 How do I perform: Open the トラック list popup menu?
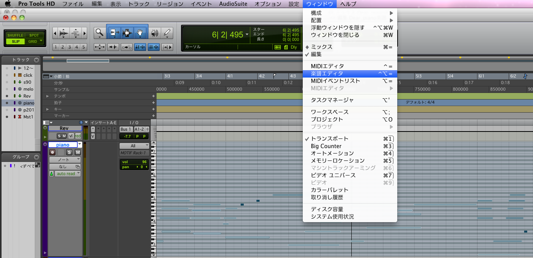[36, 60]
